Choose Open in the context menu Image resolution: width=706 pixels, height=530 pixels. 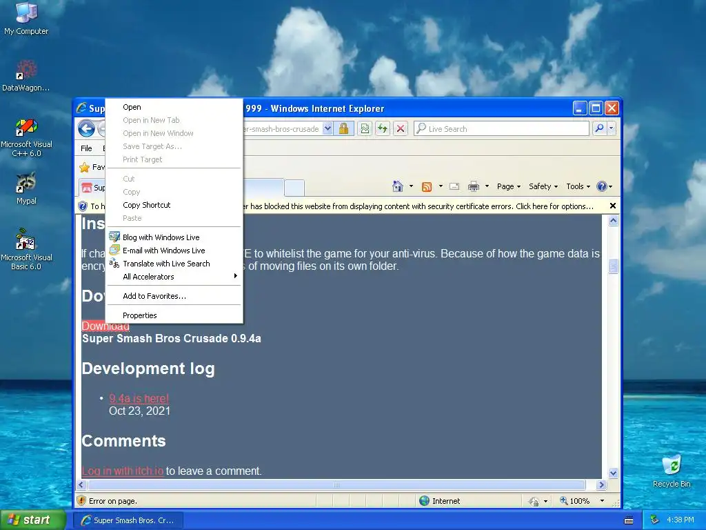coord(174,107)
